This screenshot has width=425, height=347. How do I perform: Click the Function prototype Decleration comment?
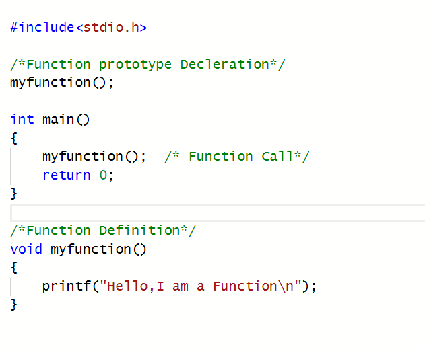coord(148,65)
